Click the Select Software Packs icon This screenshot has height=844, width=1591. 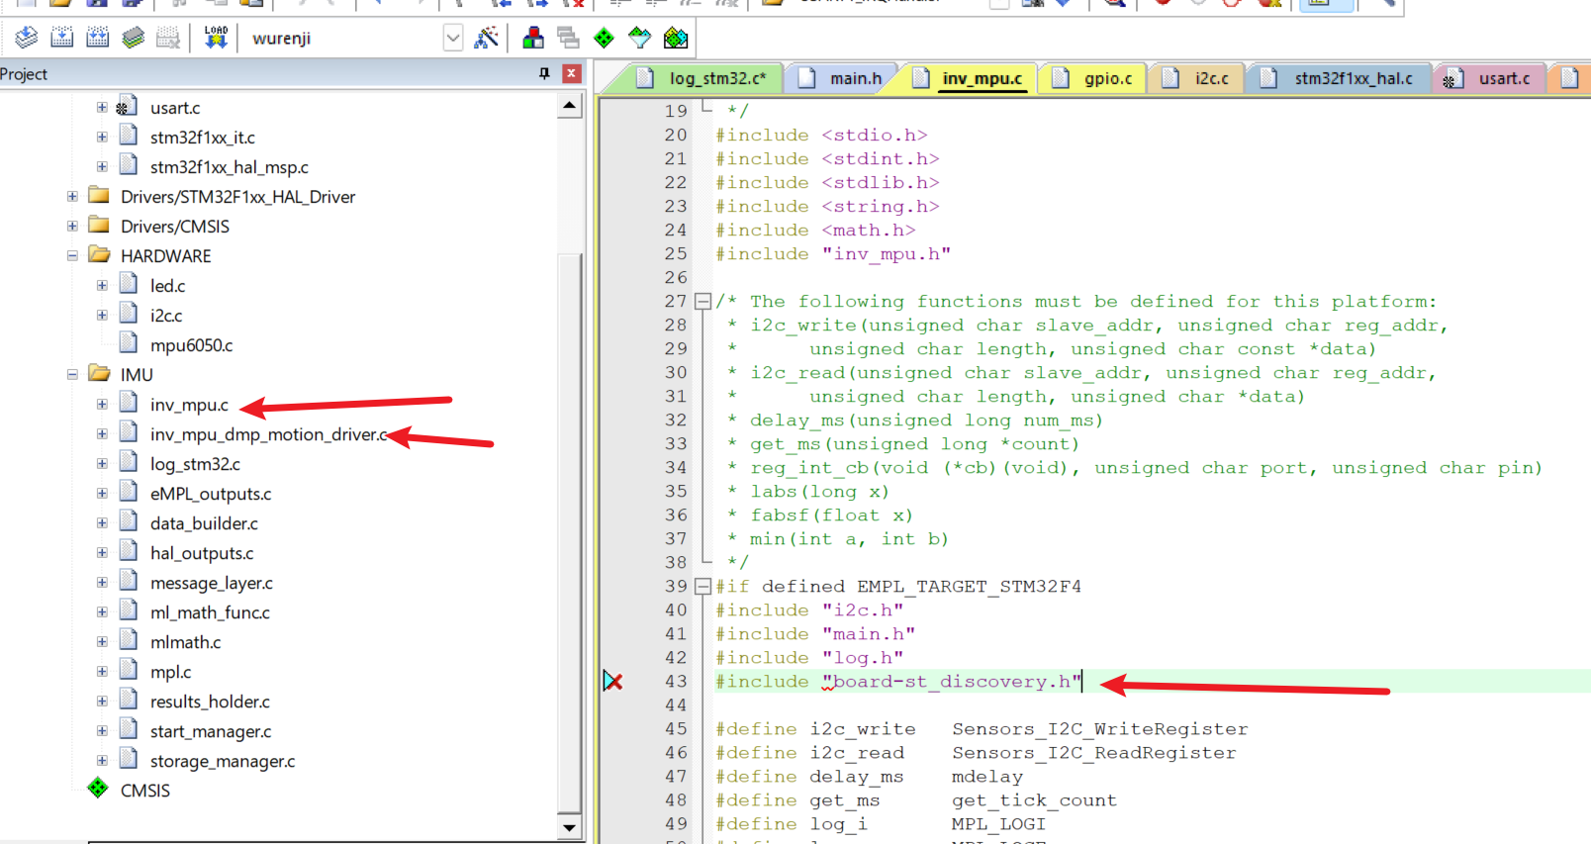coord(640,38)
